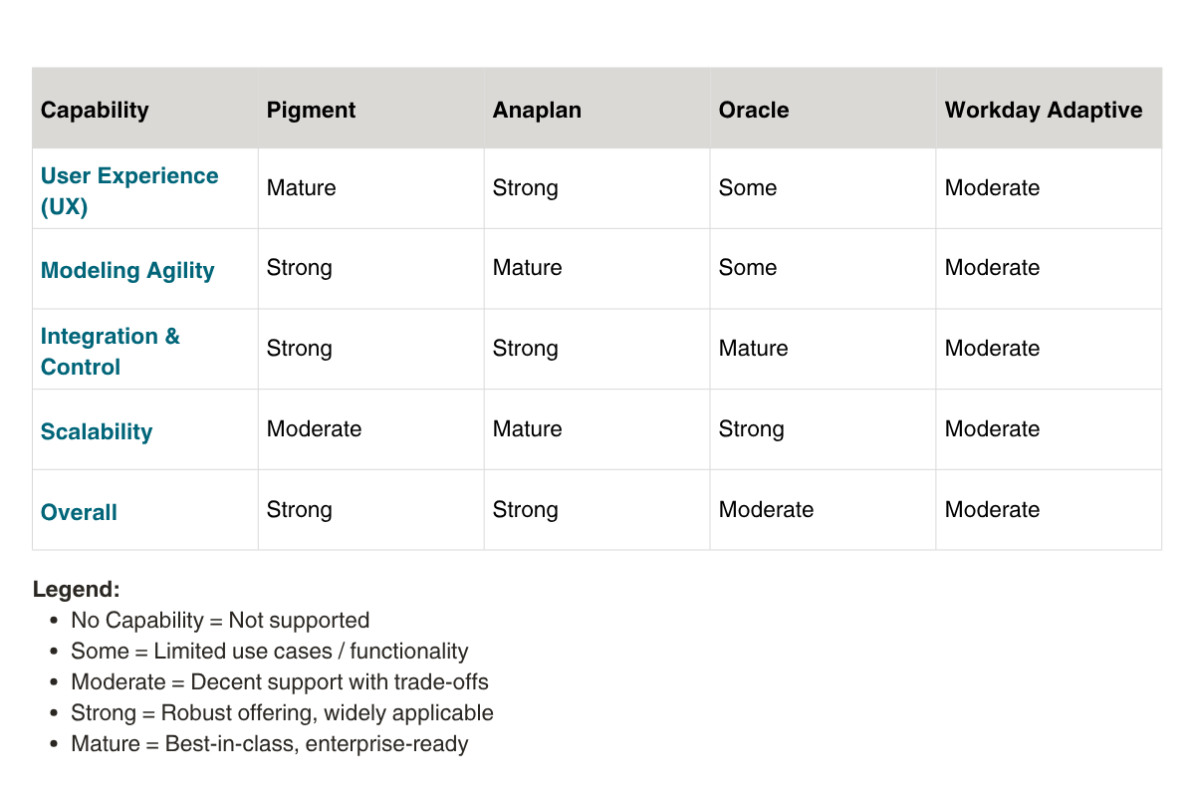Image resolution: width=1195 pixels, height=797 pixels.
Task: Click the 'Mature = Best-in-class' legend entry
Action: (269, 744)
